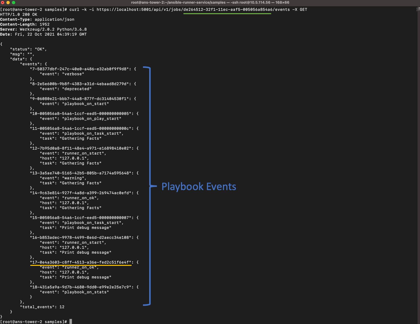Click the Server Werkzeug header line

click(43, 29)
